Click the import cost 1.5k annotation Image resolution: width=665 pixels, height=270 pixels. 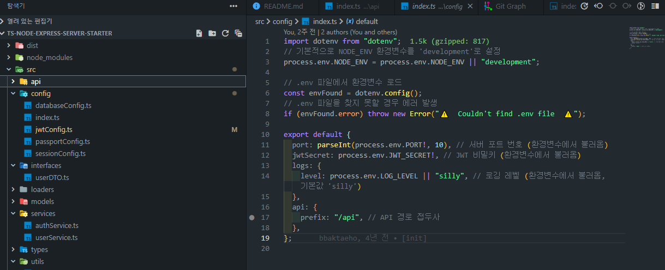click(450, 41)
